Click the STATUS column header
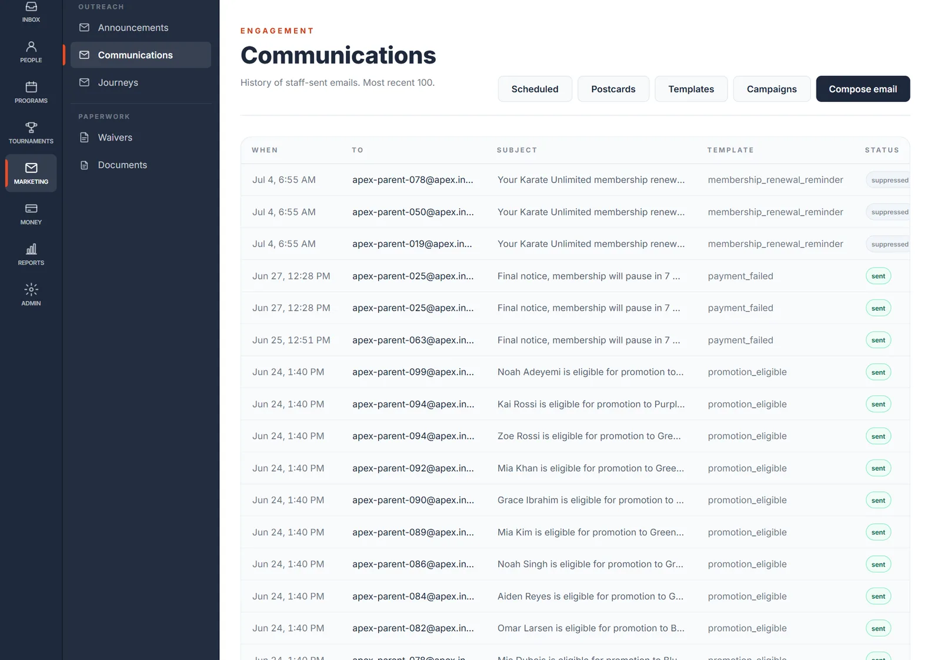The image size is (941, 660). tap(882, 150)
